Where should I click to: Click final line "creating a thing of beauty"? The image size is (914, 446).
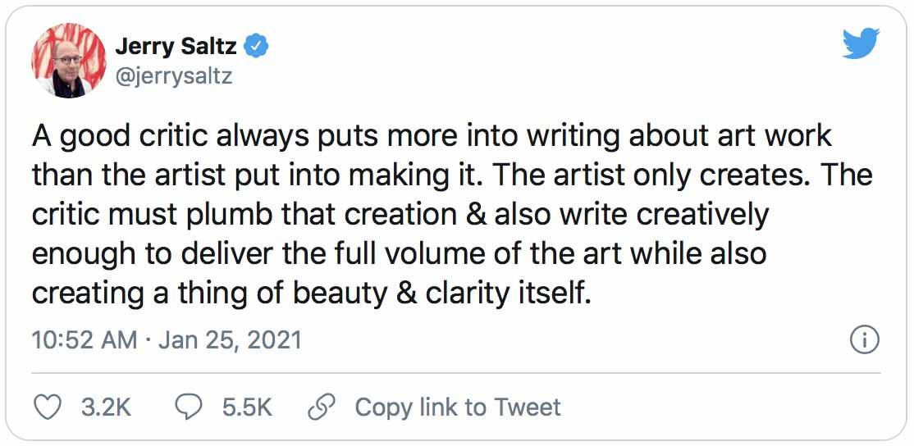click(x=312, y=293)
